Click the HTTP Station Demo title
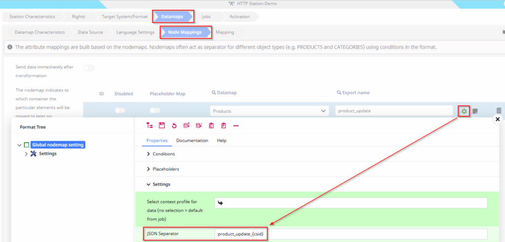This screenshot has height=242, width=505. (x=256, y=4)
